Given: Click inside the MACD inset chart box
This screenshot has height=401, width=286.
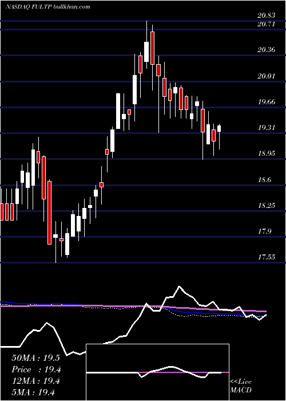Looking at the screenshot, I should 157,372.
